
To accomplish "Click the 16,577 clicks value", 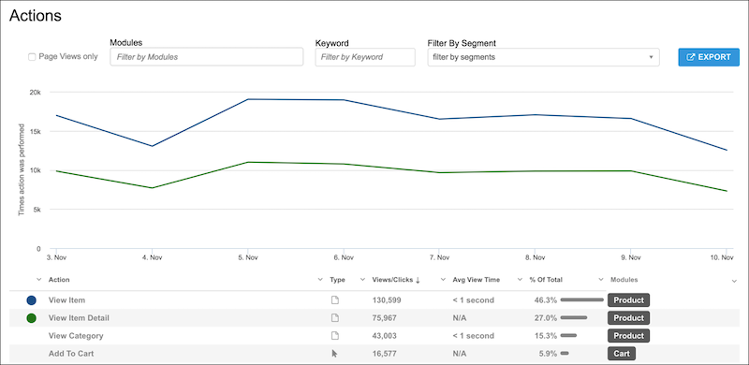I will tap(384, 354).
